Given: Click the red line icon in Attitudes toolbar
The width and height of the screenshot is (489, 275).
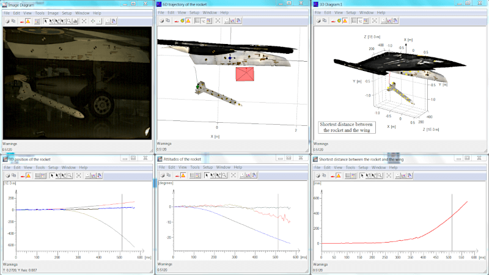Looking at the screenshot, I should pyautogui.click(x=176, y=175).
